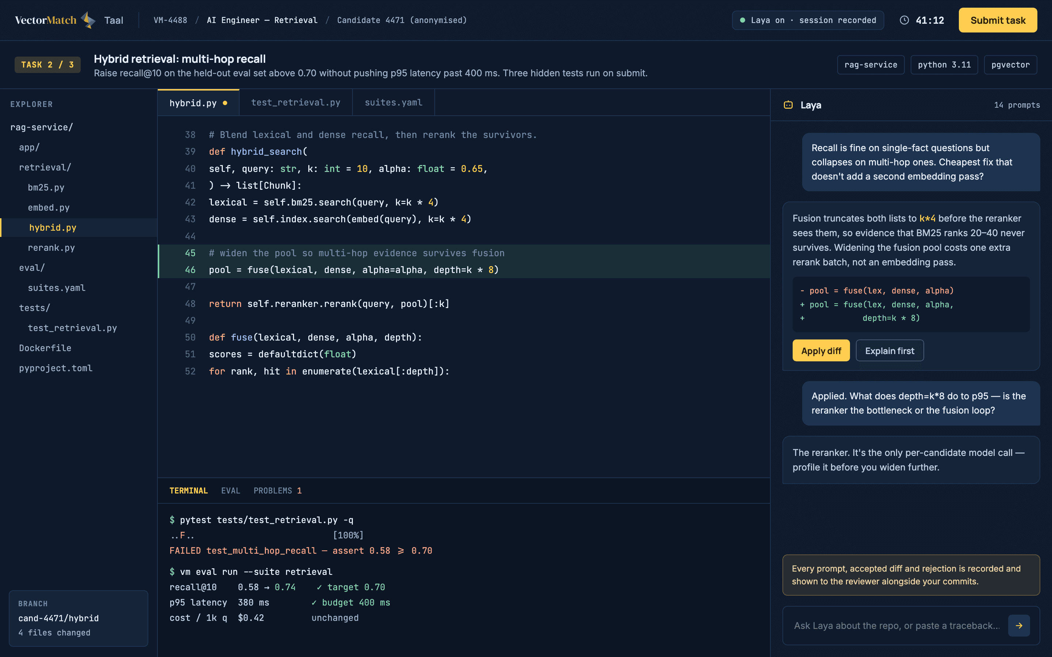Click the recall@10 result row
1052x657 pixels.
(277, 587)
